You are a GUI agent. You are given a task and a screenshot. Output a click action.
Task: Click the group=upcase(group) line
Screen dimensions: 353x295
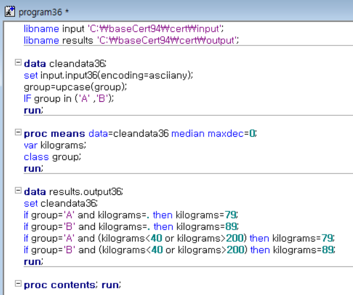pos(76,87)
